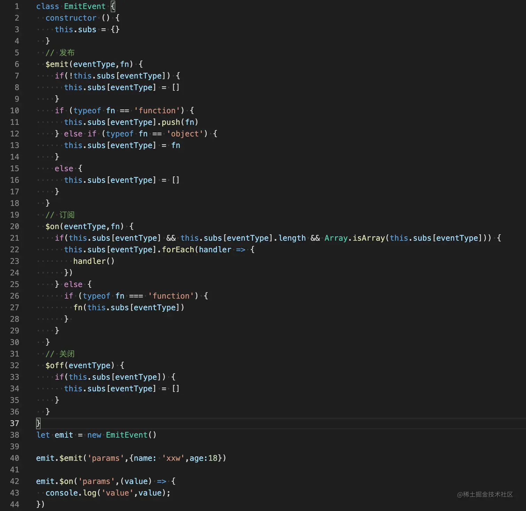Click the 'function' string on line 26
Screen dimensions: 526x511
pyautogui.click(x=171, y=296)
